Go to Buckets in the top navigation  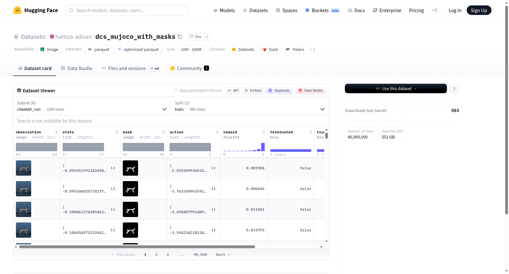pyautogui.click(x=322, y=10)
